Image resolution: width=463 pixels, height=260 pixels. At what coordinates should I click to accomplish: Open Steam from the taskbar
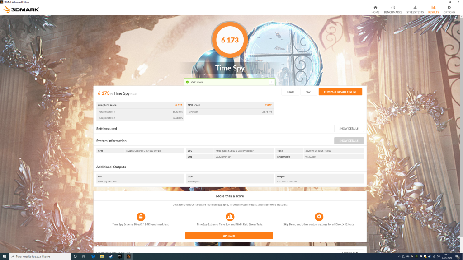pyautogui.click(x=111, y=256)
